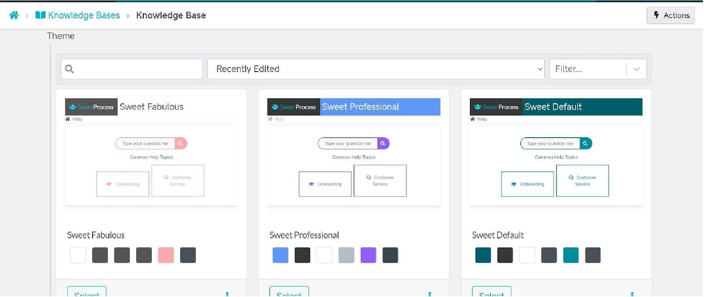Open the Filter dropdown

pyautogui.click(x=598, y=69)
